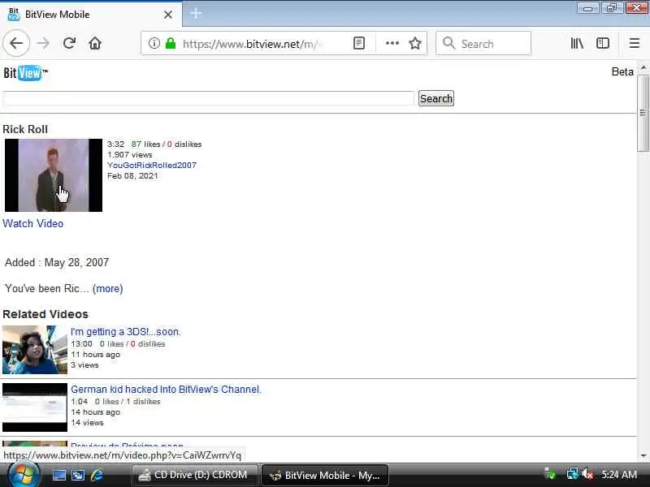Click the green safely remove hardware tray icon
Screen dimensions: 650x487
coord(550,474)
